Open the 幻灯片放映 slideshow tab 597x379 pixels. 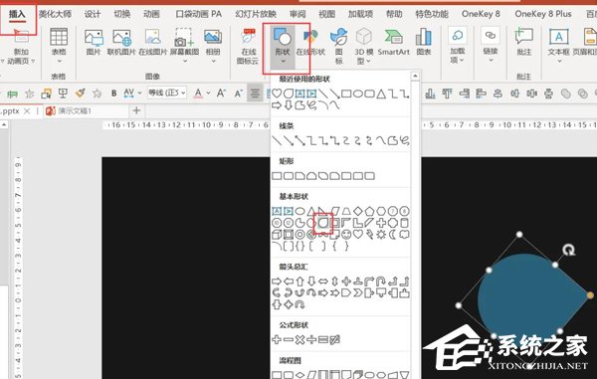pyautogui.click(x=256, y=14)
